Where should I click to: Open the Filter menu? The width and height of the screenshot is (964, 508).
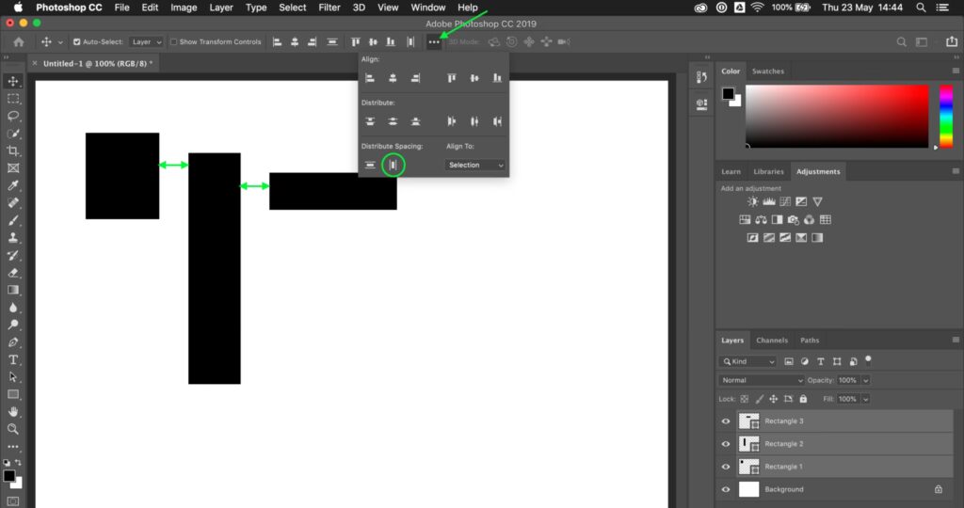pyautogui.click(x=329, y=8)
